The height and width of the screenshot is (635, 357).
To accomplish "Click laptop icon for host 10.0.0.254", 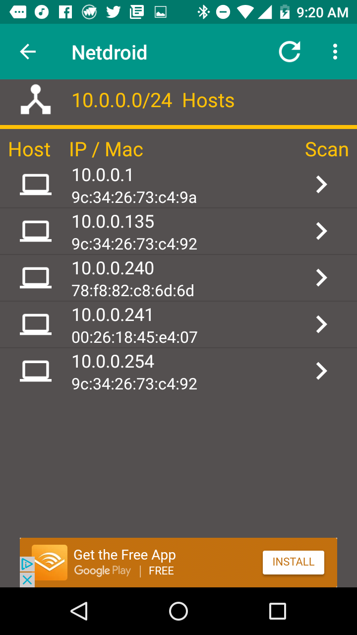I will [x=36, y=371].
